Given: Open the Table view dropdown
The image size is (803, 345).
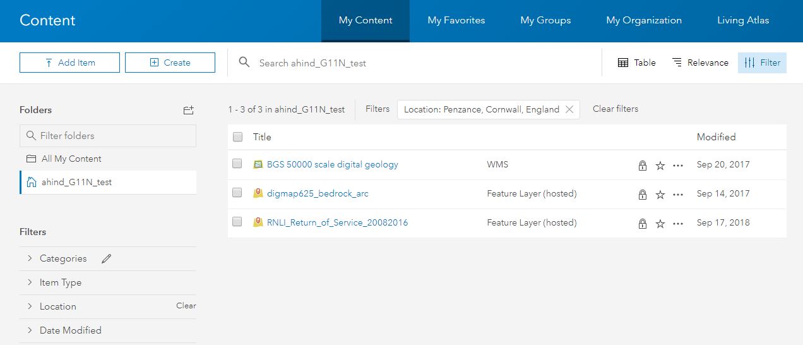Looking at the screenshot, I should 636,63.
